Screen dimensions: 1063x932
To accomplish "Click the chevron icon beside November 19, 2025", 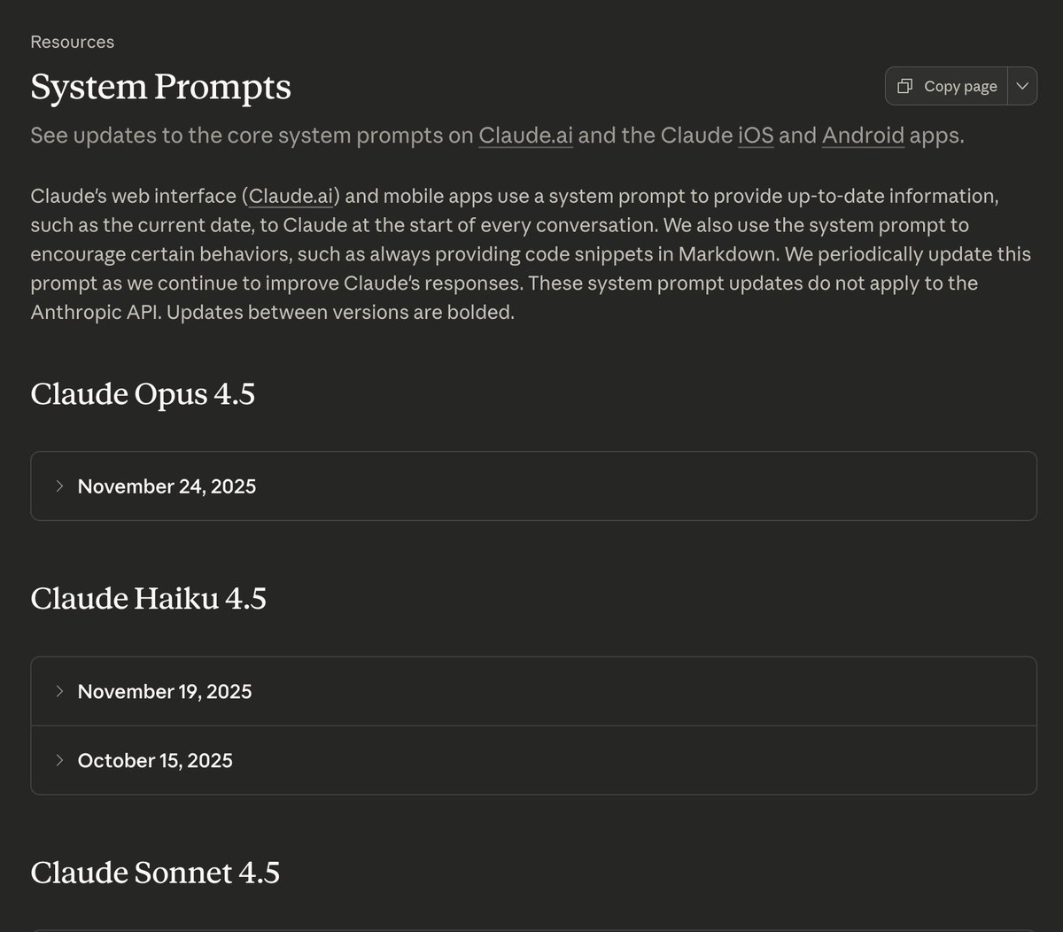I will click(59, 691).
